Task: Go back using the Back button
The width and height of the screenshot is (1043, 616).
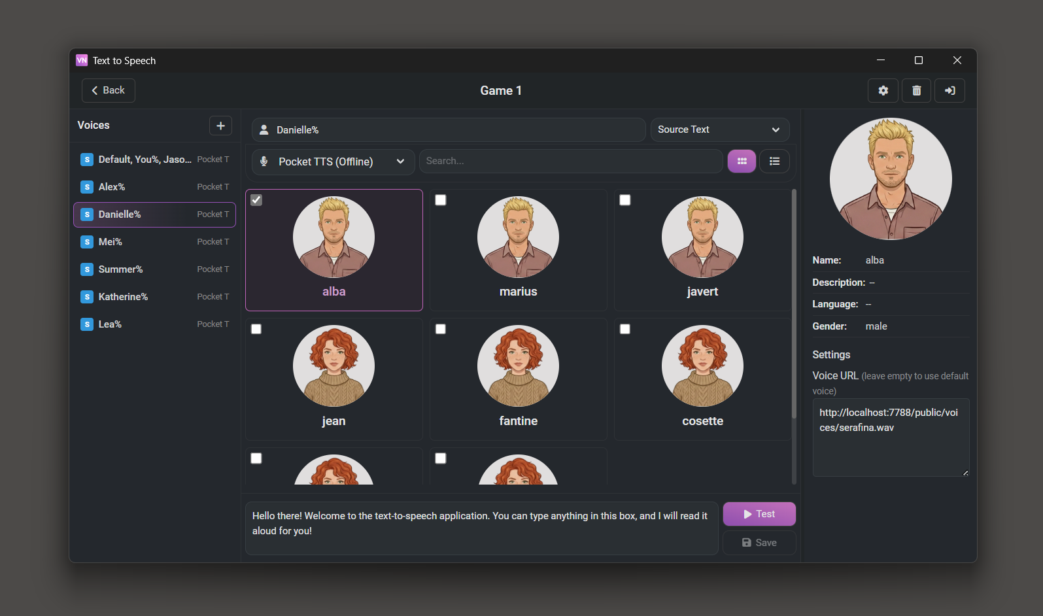Action: pyautogui.click(x=109, y=90)
